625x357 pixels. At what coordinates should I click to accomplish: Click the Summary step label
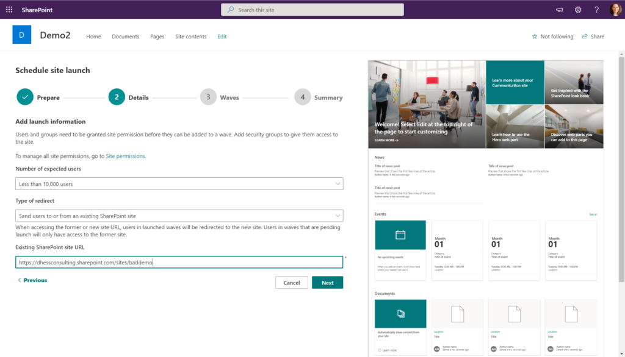point(328,97)
